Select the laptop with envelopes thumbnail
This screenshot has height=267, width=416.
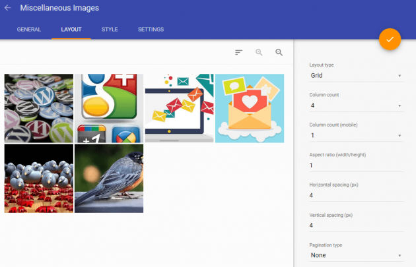click(x=180, y=108)
